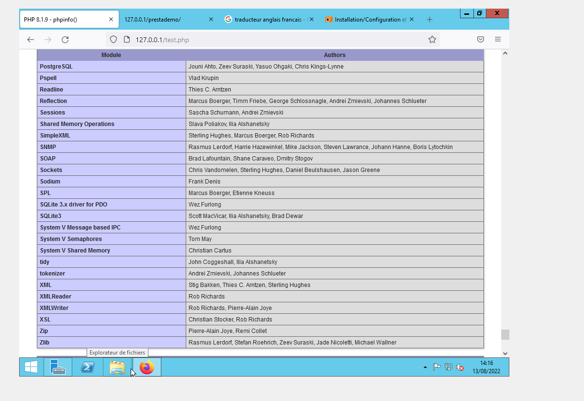The height and width of the screenshot is (401, 584).
Task: Open the Action Center flag icon
Action: pyautogui.click(x=437, y=367)
